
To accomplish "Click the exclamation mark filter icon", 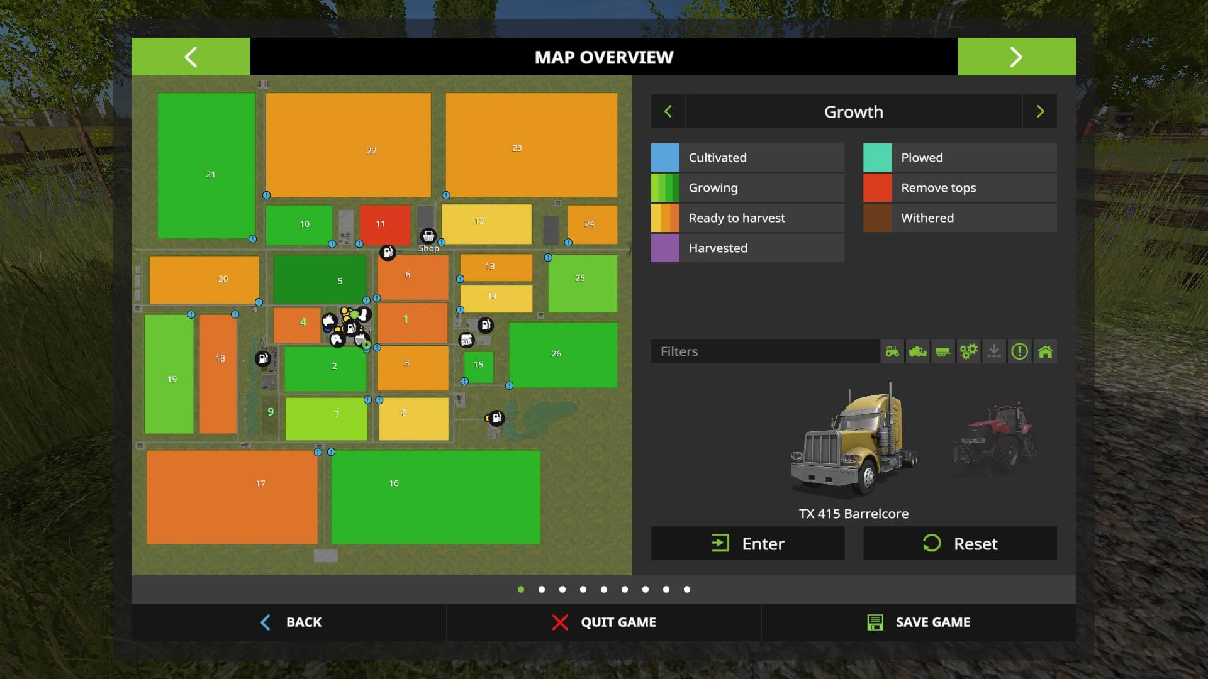I will [x=1019, y=351].
